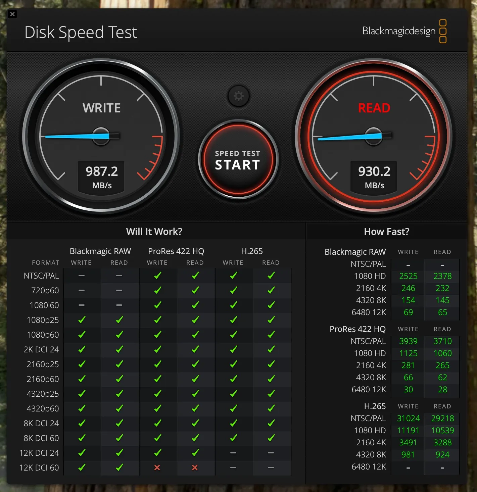Click the dash for 720p60 Blackmagic RAW write
Viewport: 477px width, 492px height.
81,290
